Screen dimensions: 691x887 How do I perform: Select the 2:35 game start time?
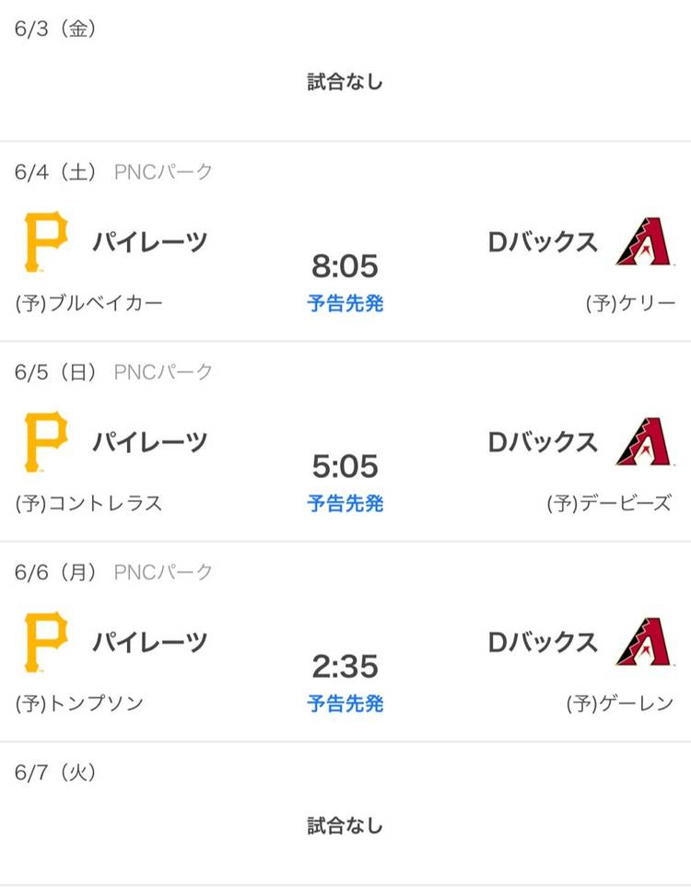pos(345,667)
